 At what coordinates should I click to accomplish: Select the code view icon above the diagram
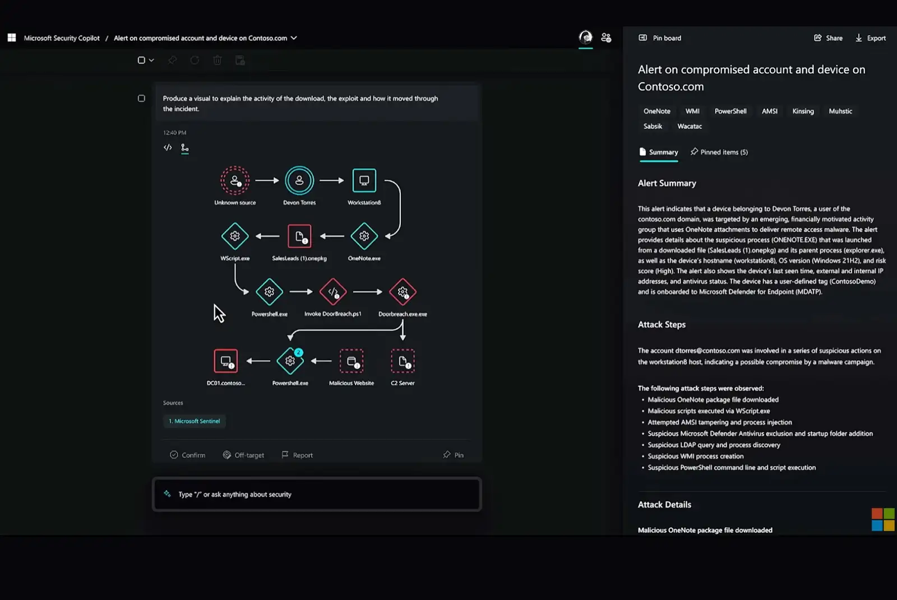coord(168,147)
